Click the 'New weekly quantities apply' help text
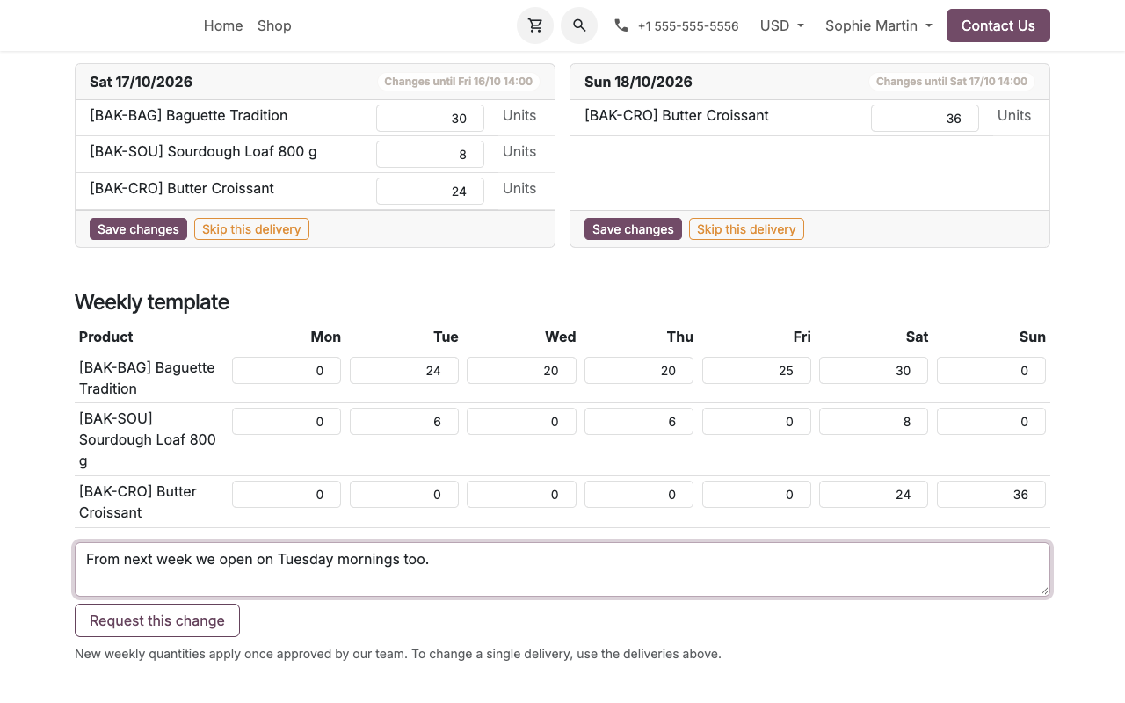 coord(398,654)
